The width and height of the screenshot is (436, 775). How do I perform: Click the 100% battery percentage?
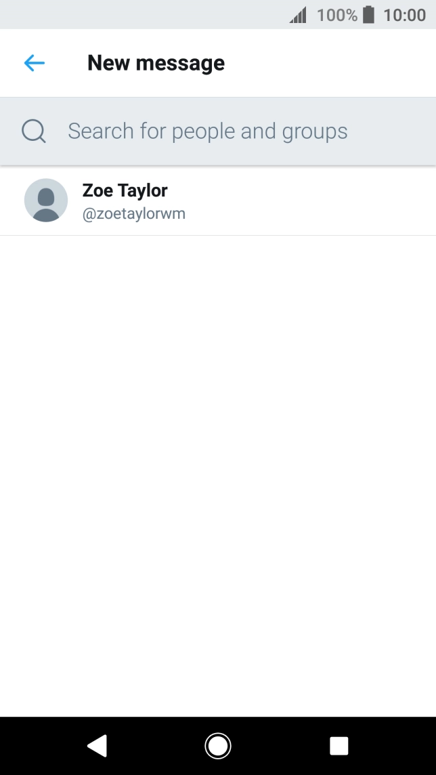click(336, 15)
